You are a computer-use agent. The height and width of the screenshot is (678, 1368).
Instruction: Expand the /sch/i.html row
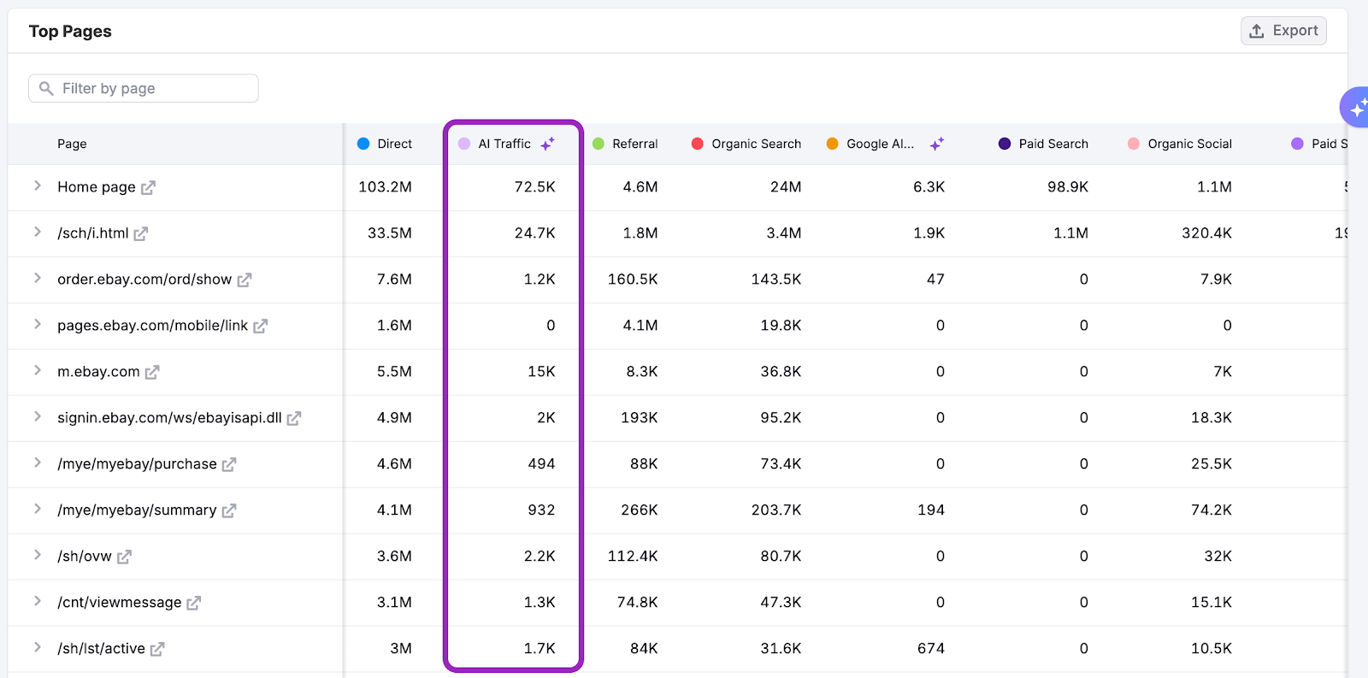click(38, 232)
